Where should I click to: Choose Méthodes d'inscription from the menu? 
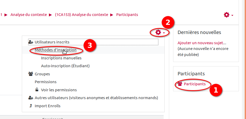click(56, 50)
